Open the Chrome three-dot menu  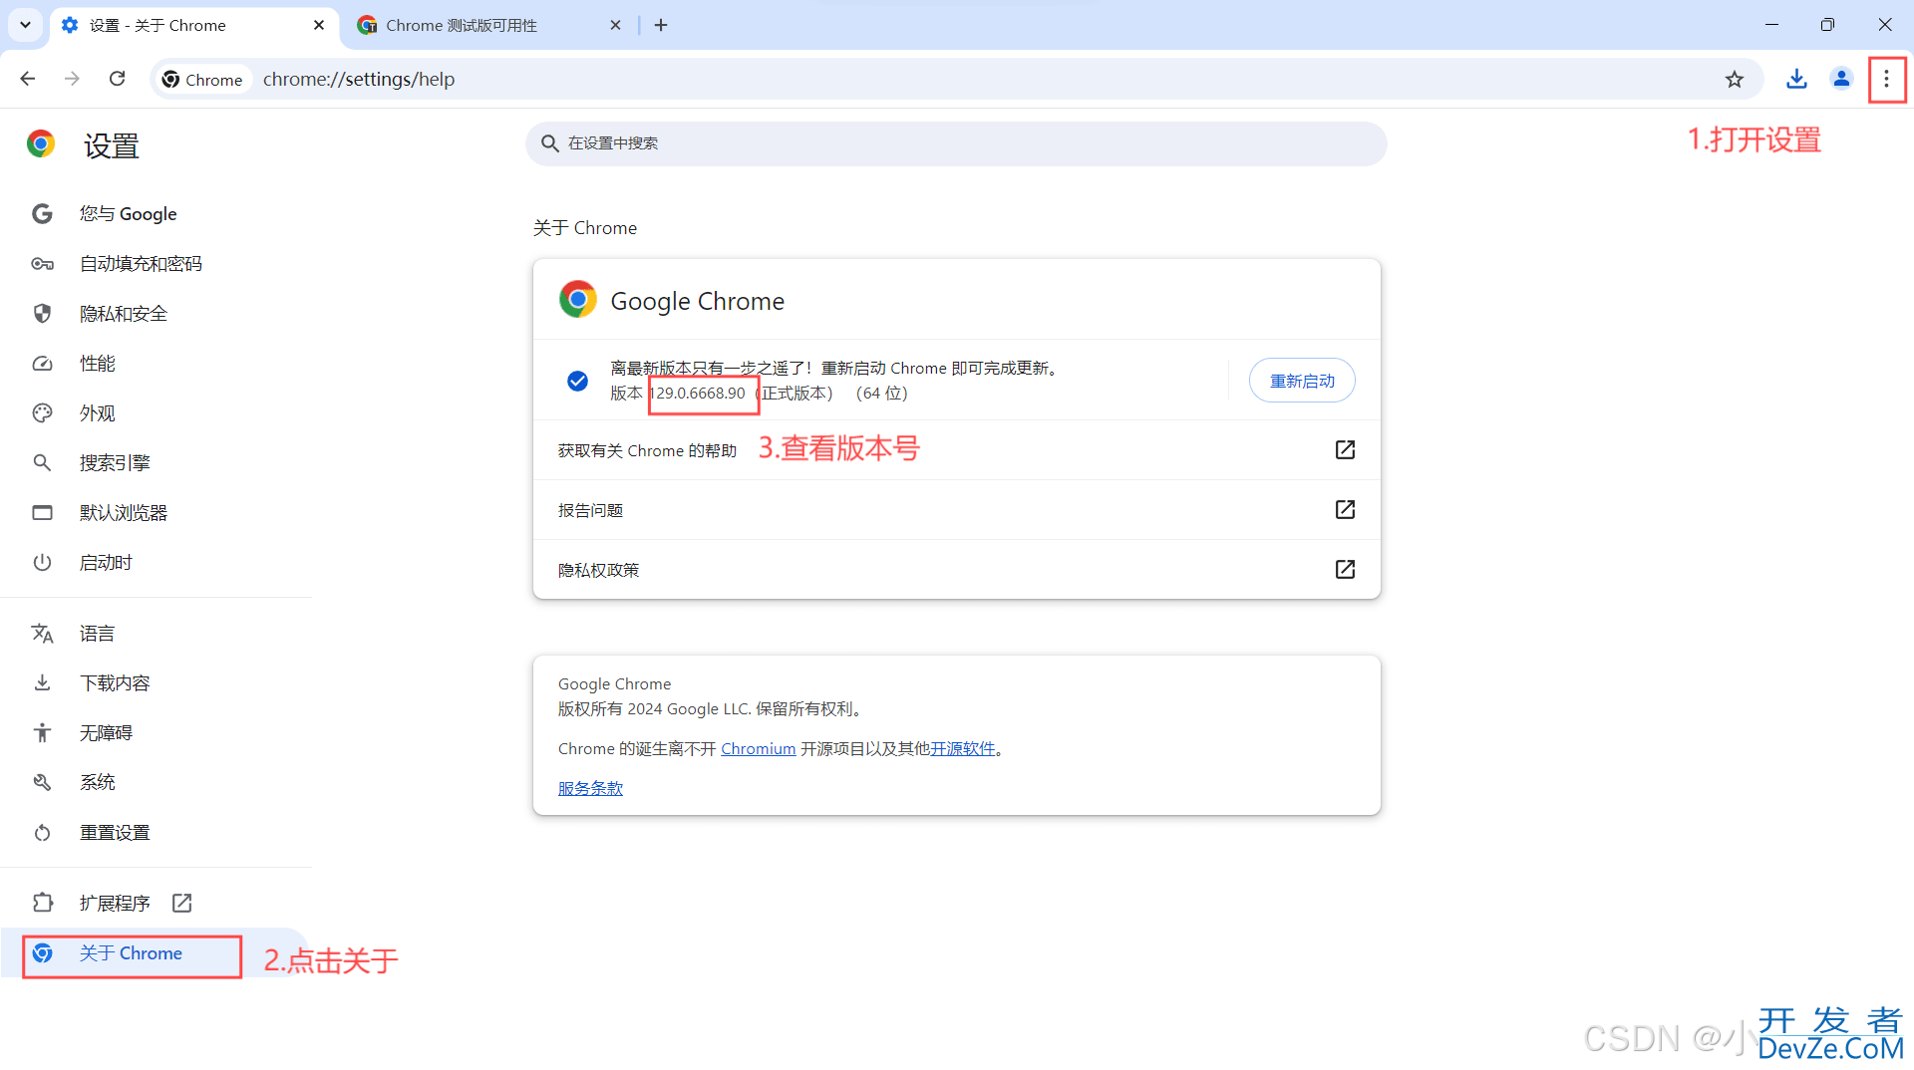point(1886,79)
